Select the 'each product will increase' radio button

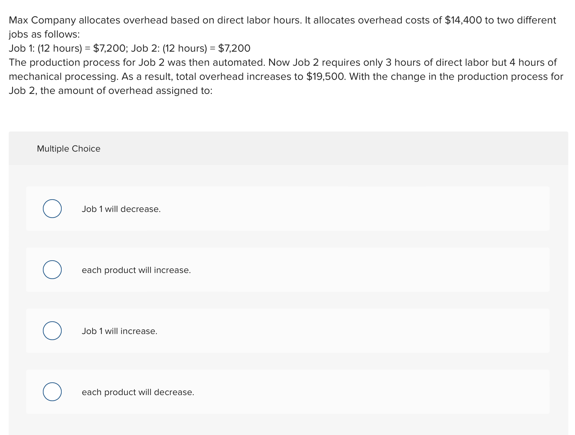[x=52, y=269]
